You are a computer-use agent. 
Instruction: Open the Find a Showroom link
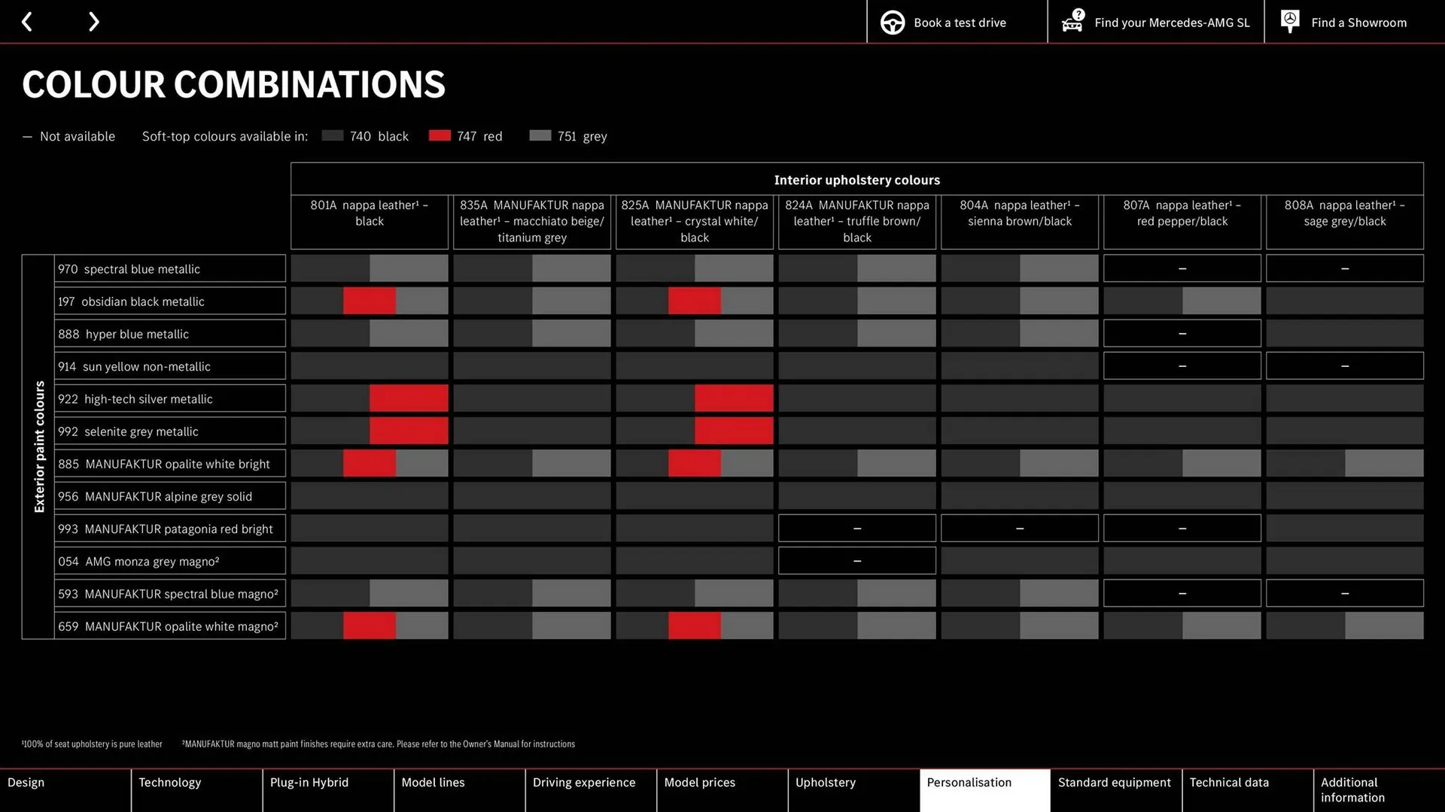click(1358, 23)
